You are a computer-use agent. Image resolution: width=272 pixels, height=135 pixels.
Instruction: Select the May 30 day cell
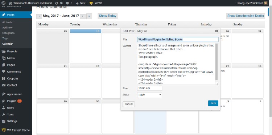point(85,116)
